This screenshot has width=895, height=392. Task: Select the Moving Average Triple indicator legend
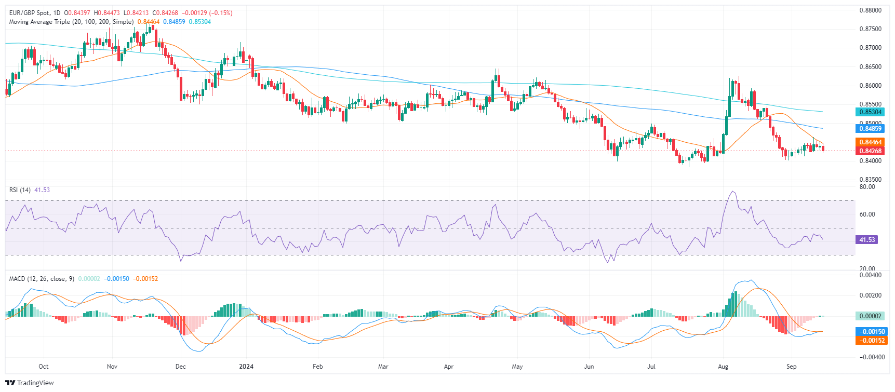point(71,22)
